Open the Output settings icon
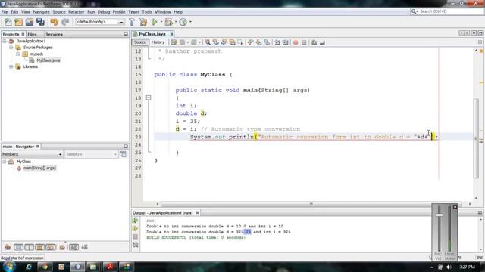 pos(135,245)
